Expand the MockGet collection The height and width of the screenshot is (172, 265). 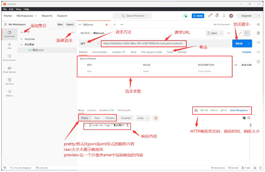(22, 39)
